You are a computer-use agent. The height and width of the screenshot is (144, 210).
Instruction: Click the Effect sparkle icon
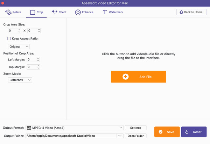55,12
